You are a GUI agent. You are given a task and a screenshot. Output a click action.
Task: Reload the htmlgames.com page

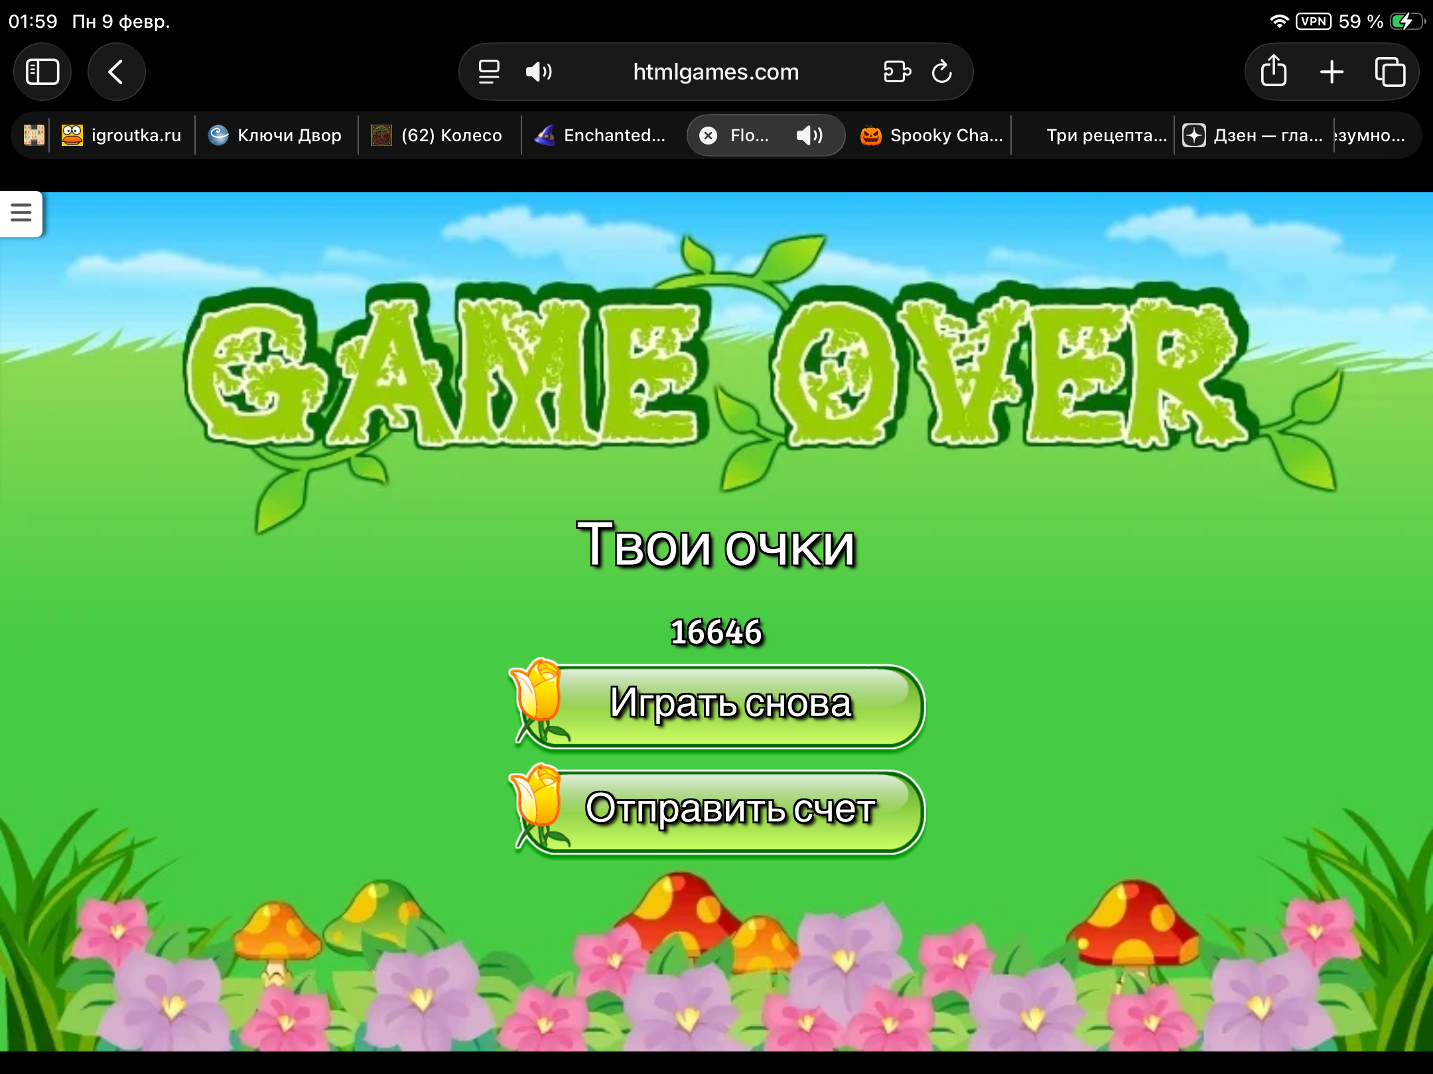coord(941,72)
